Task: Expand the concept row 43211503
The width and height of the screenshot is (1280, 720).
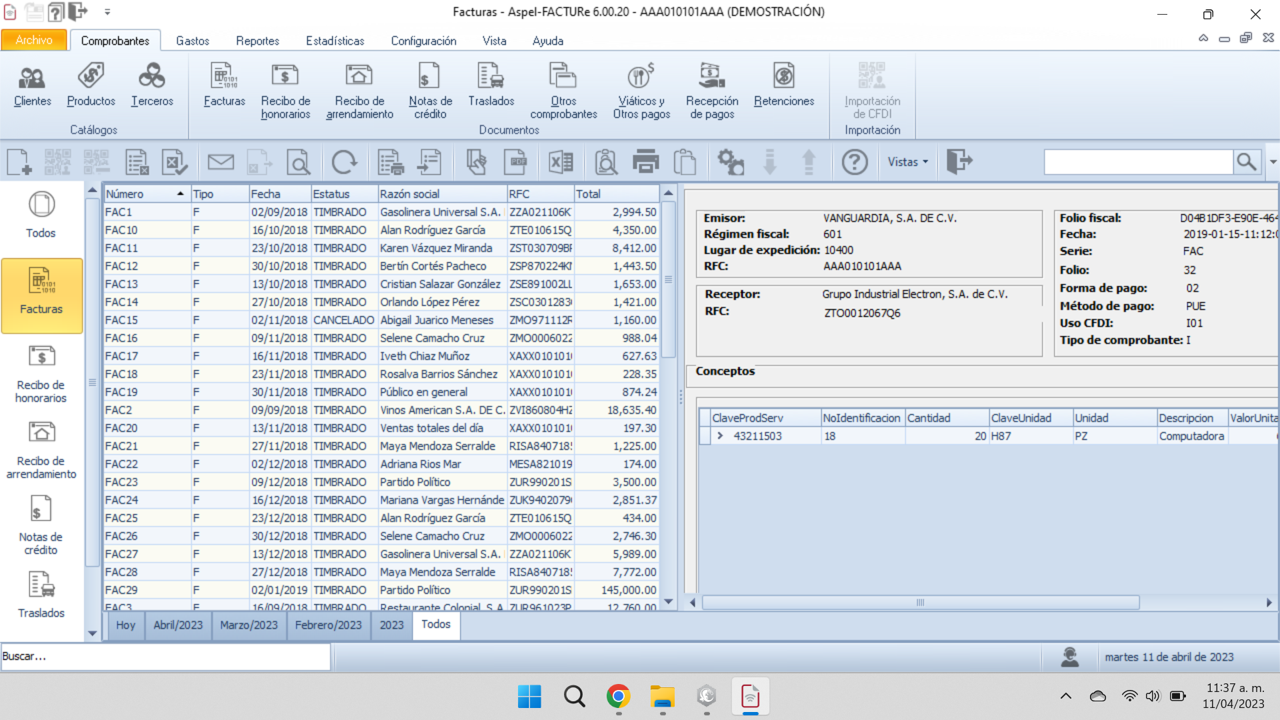Action: point(720,436)
